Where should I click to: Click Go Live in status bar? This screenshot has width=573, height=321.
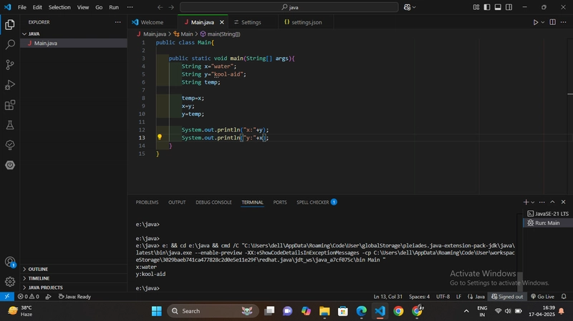coord(543,297)
